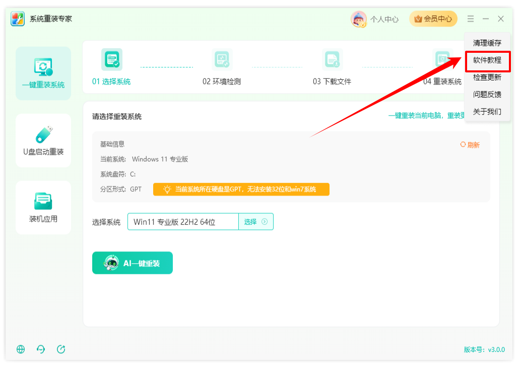
Task: Click the share arrow icon at bottom
Action: 61,349
